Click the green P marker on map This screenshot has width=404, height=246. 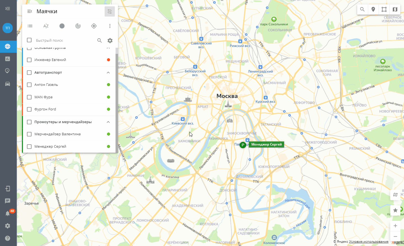pos(243,145)
